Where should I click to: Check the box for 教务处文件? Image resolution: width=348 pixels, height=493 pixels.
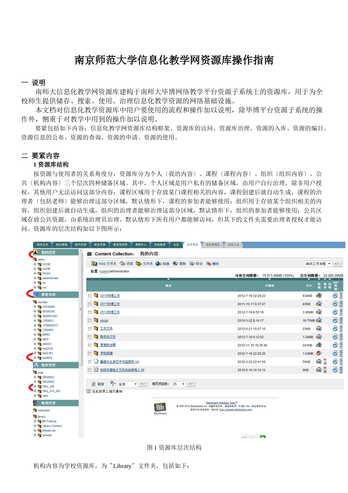89,337
